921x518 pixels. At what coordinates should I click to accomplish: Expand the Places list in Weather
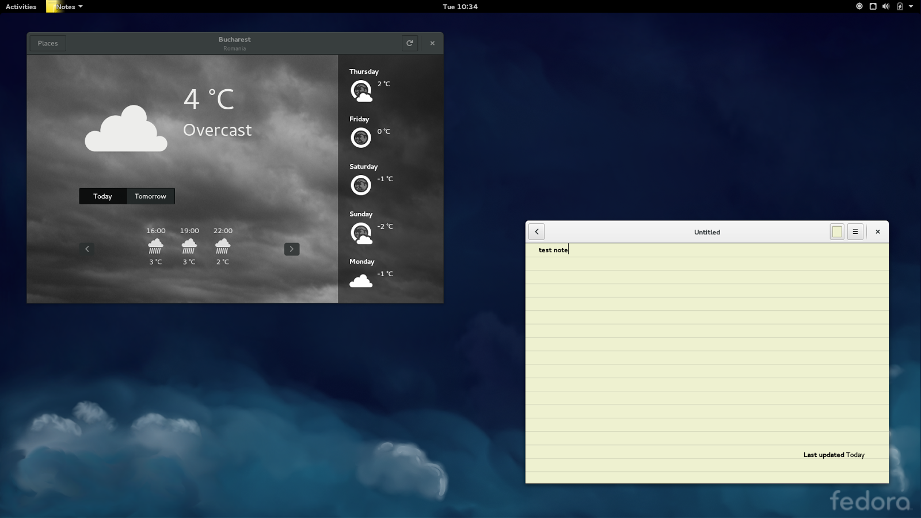(47, 43)
